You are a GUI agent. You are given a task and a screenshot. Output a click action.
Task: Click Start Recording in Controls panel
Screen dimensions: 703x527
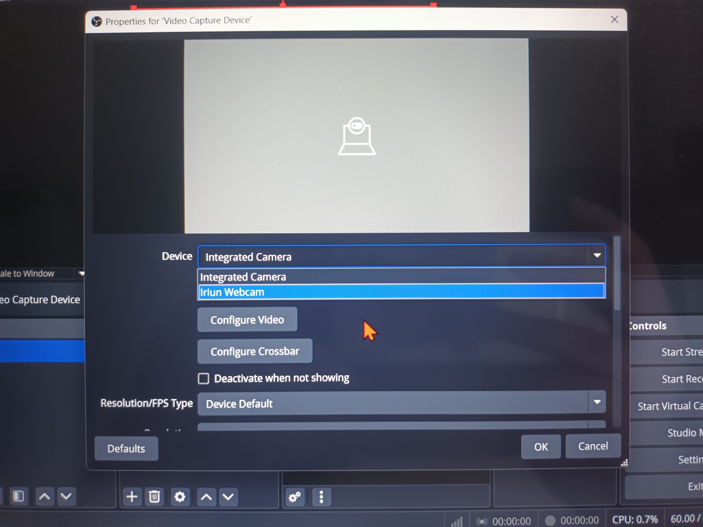click(x=667, y=379)
